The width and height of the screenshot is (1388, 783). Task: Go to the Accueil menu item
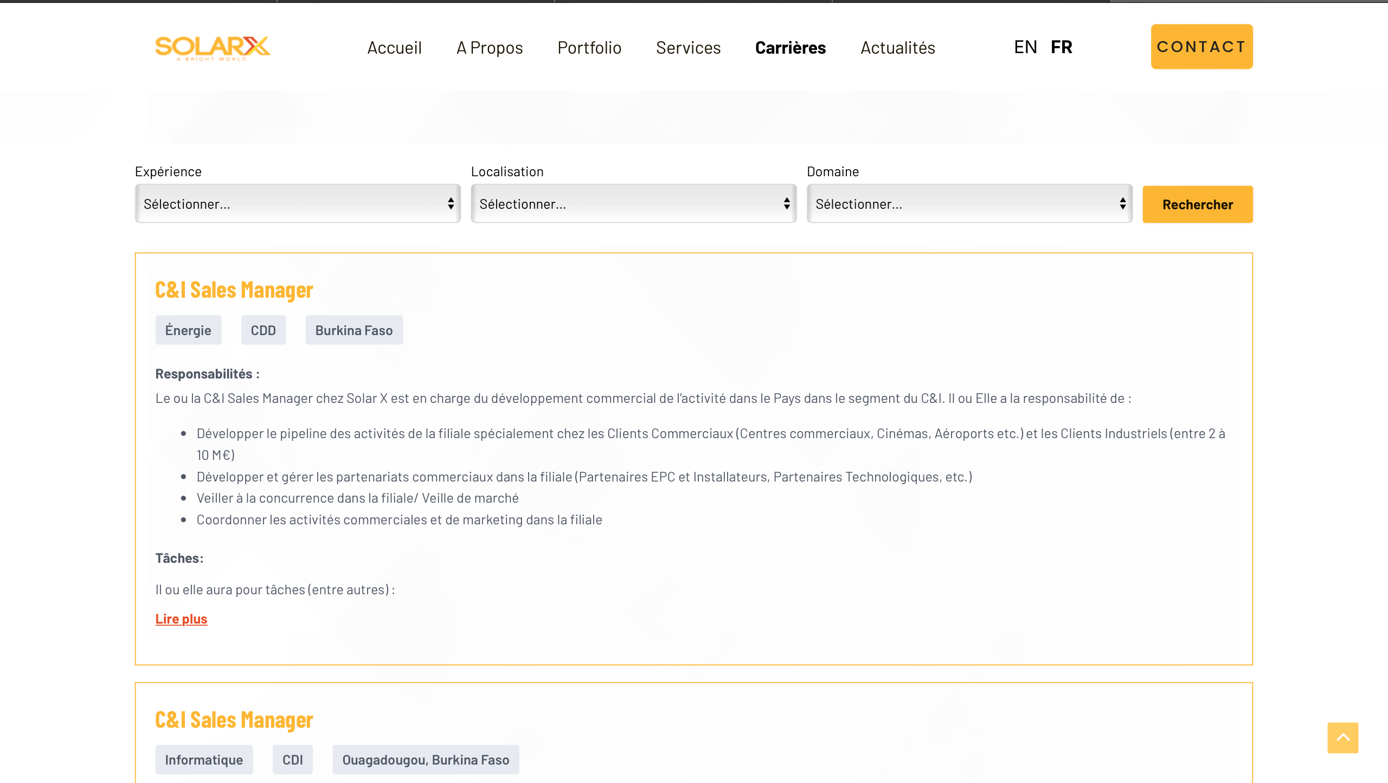[x=394, y=48]
